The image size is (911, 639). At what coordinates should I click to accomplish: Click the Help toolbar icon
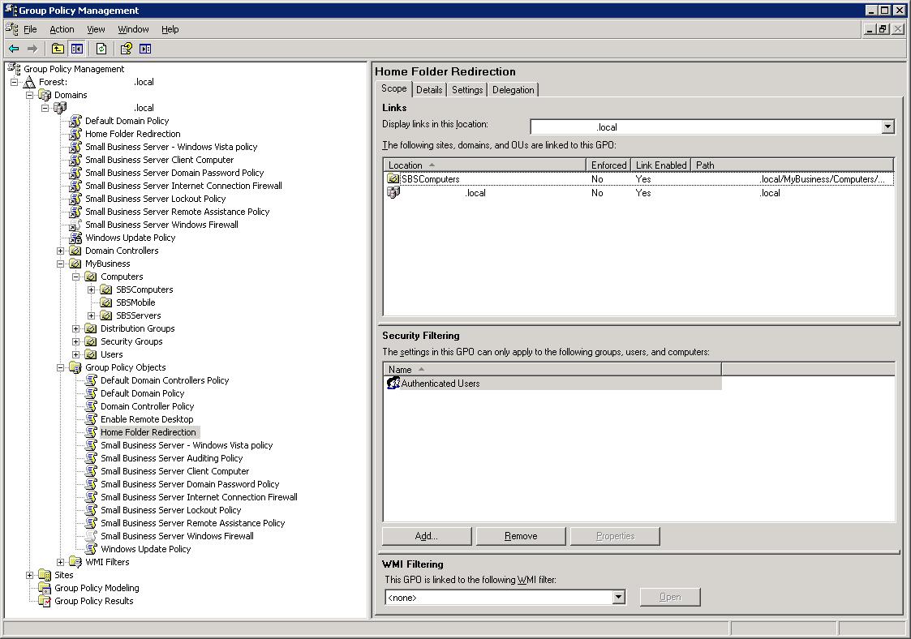(x=126, y=49)
